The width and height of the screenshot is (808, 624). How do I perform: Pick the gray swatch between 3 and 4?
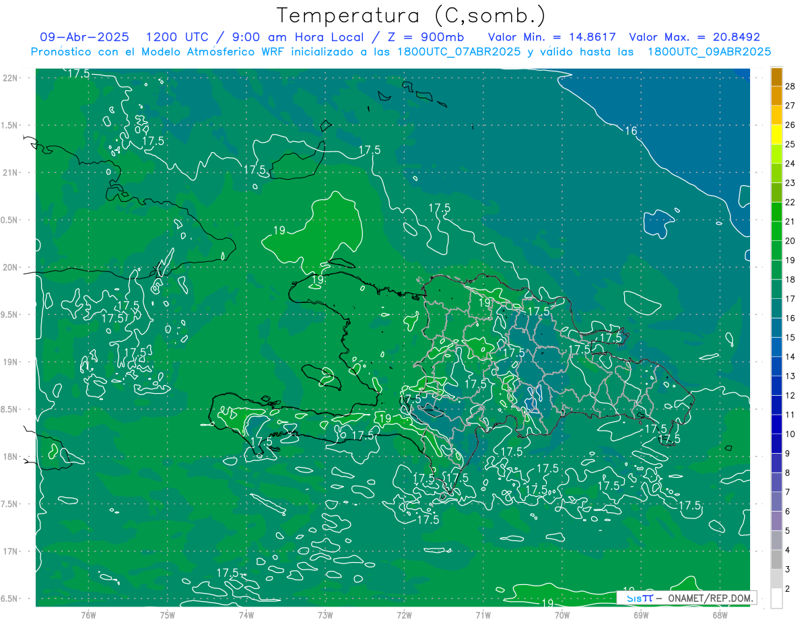pyautogui.click(x=776, y=559)
